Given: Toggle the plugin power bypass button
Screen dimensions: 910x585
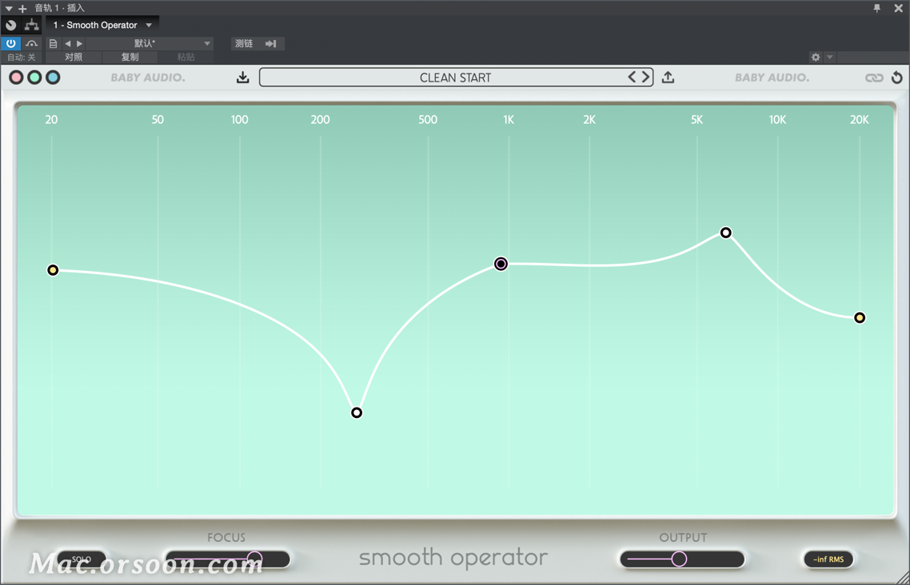Looking at the screenshot, I should point(11,43).
